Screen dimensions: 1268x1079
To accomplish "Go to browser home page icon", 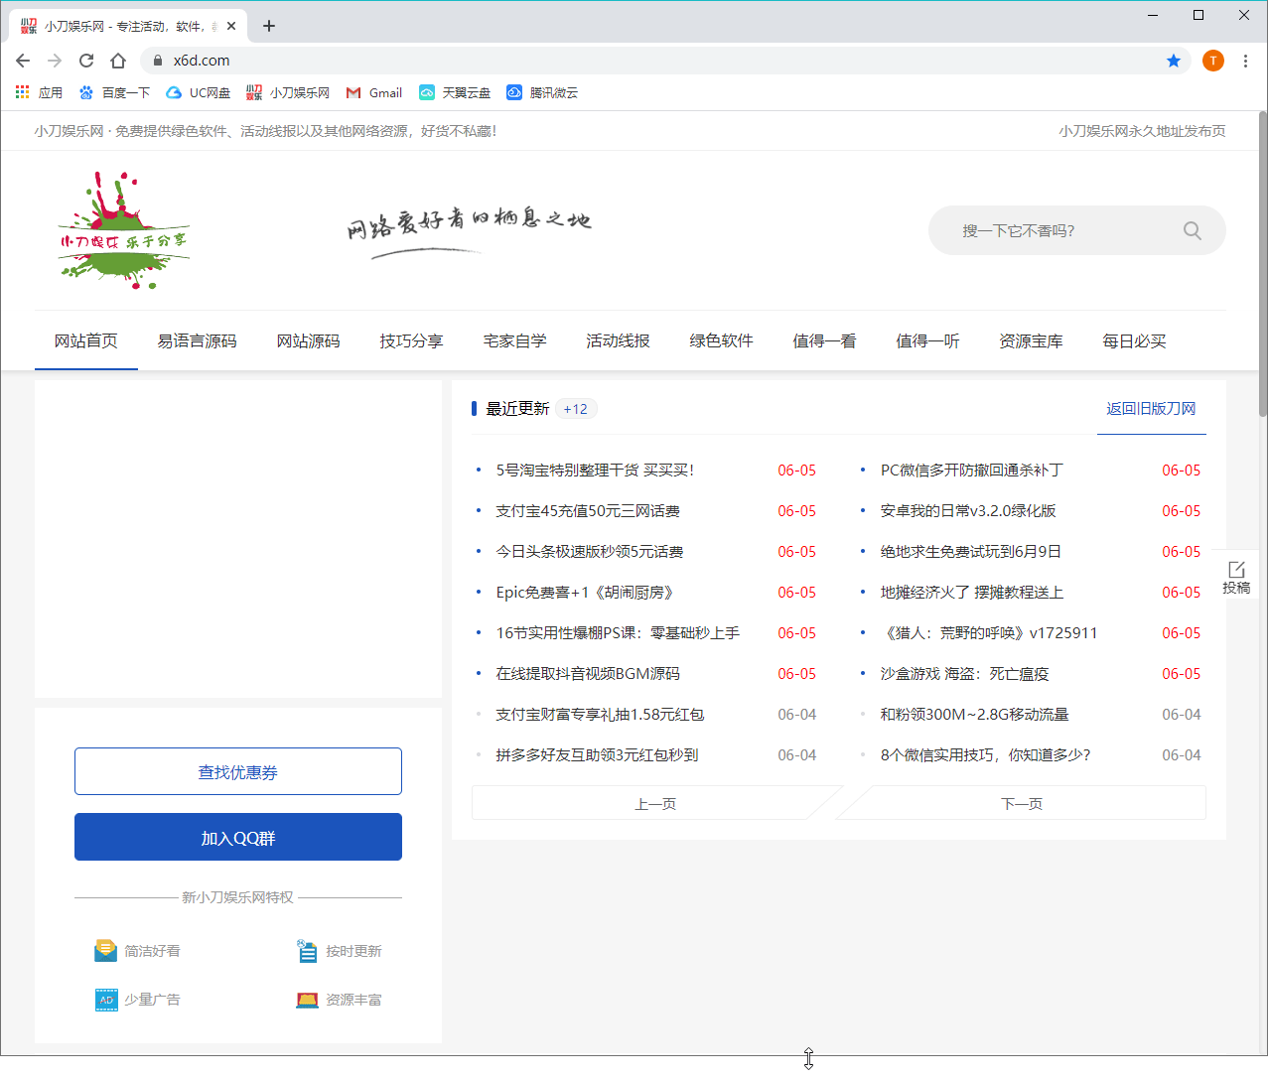I will [x=118, y=61].
